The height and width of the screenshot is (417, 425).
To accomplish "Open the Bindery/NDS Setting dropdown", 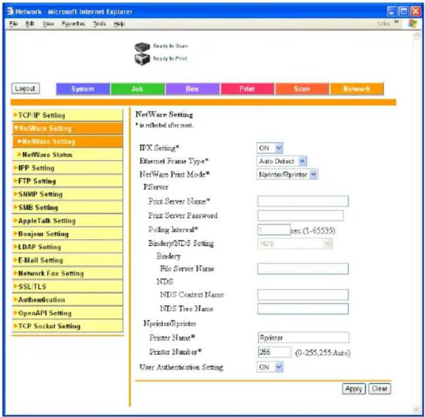I will (294, 243).
